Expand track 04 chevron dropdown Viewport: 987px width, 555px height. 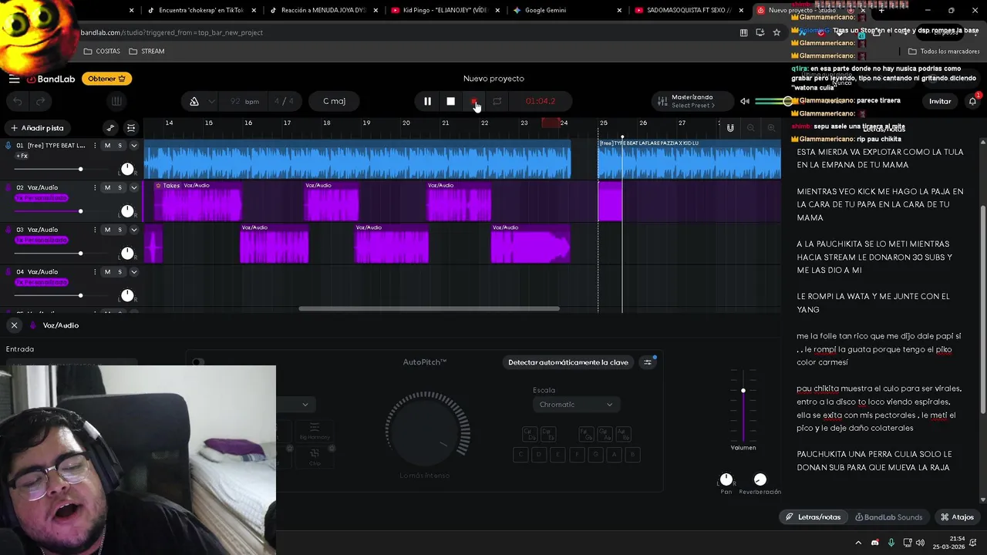(x=133, y=271)
